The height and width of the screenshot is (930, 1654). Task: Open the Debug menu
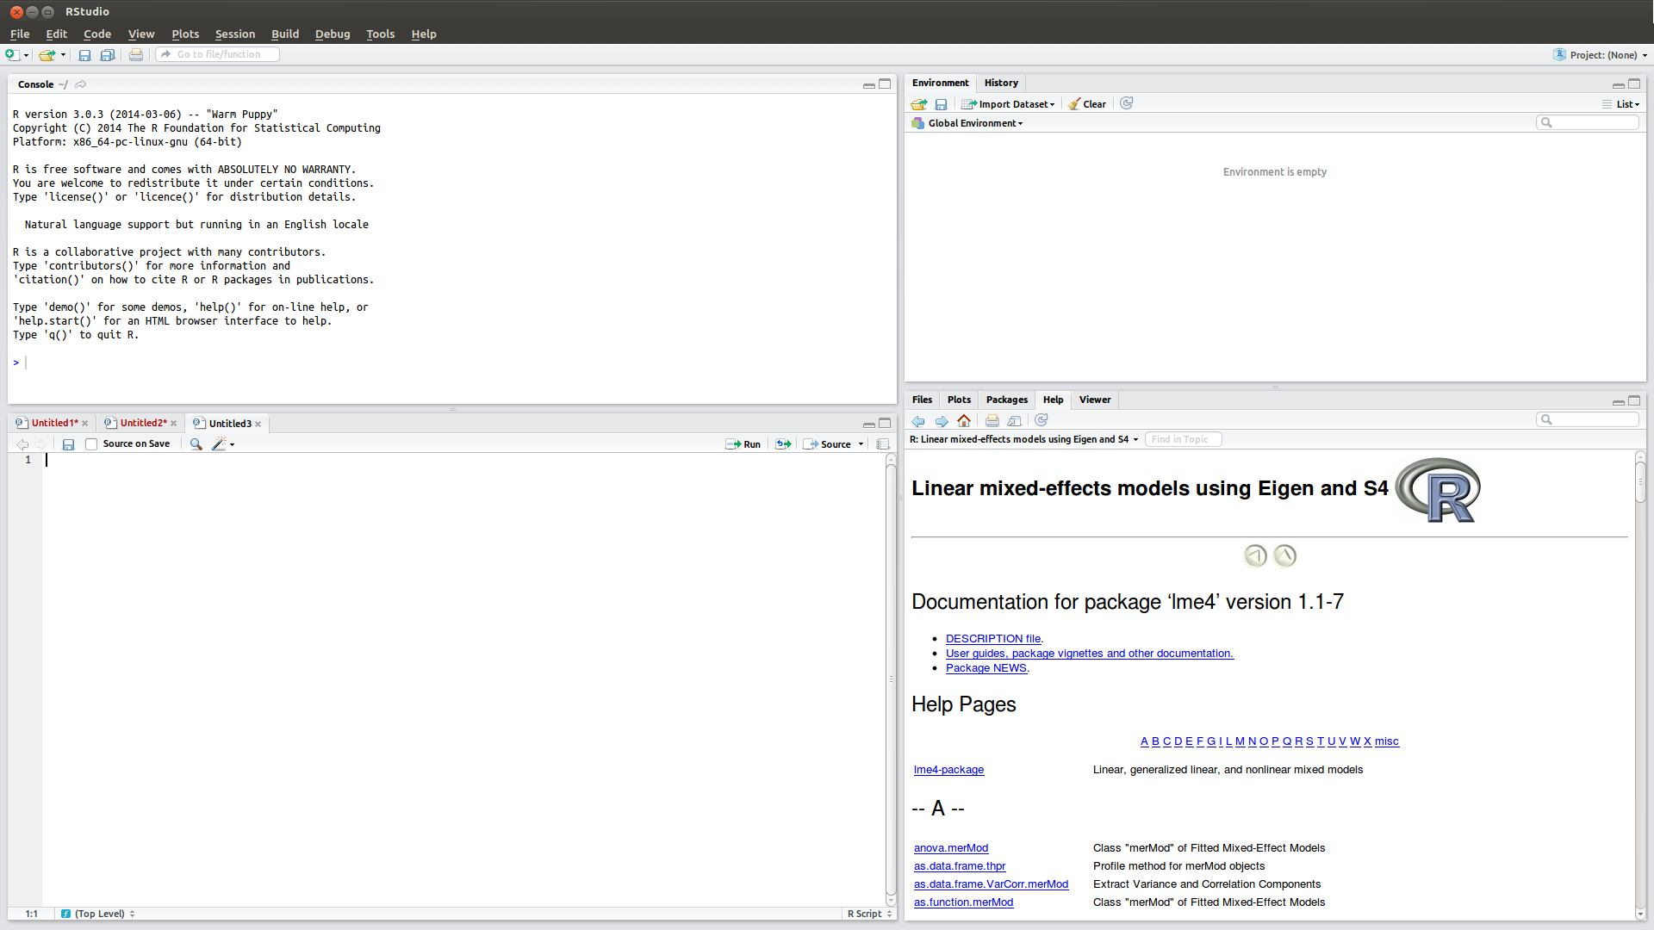tap(333, 34)
